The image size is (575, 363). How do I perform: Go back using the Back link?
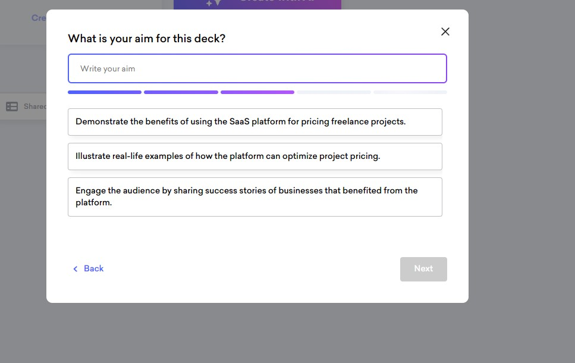point(93,269)
